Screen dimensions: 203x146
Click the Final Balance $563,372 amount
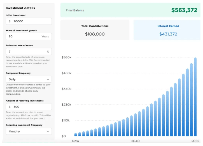click(x=184, y=10)
